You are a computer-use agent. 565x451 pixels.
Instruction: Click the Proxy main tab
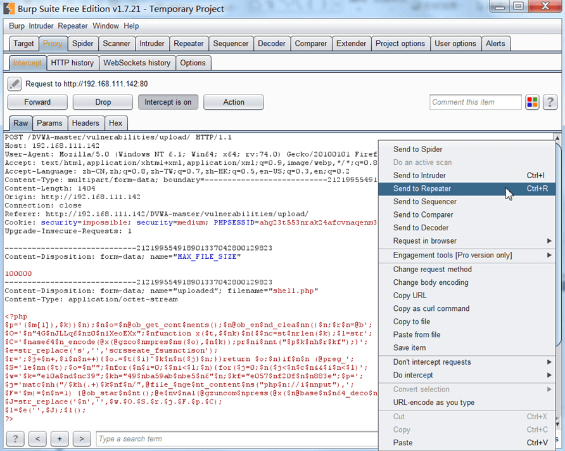pyautogui.click(x=53, y=44)
